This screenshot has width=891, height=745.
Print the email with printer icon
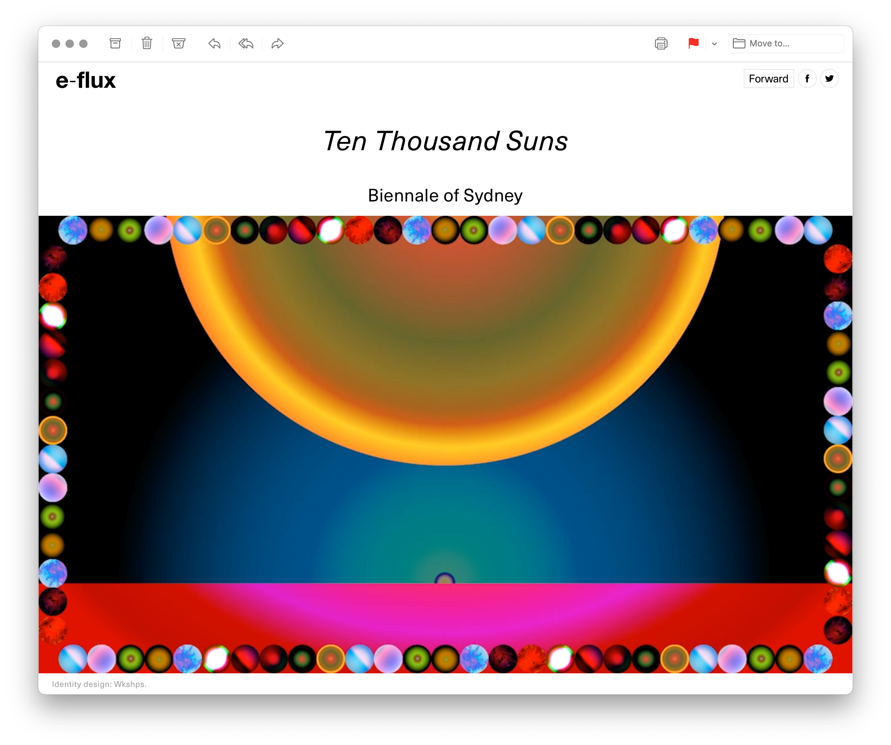[x=661, y=43]
